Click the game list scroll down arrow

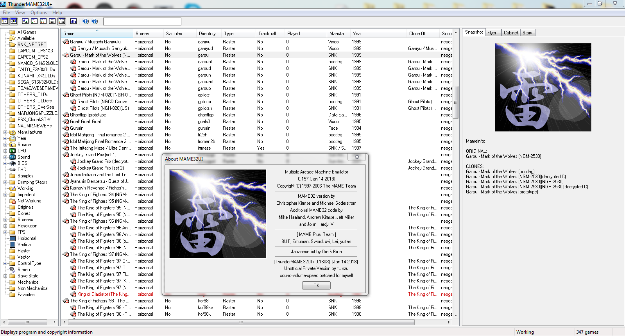pos(455,315)
